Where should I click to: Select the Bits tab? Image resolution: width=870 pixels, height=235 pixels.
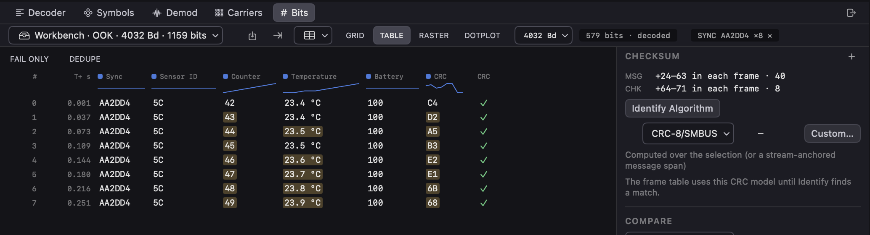(294, 13)
